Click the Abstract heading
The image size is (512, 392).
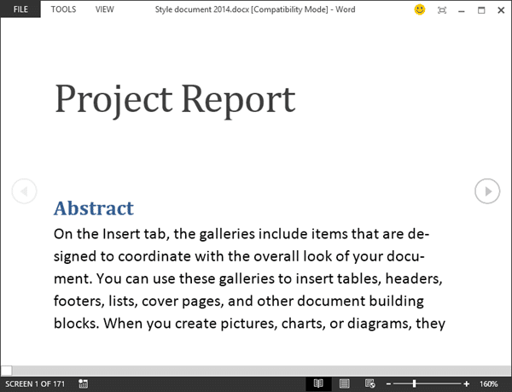pyautogui.click(x=93, y=208)
